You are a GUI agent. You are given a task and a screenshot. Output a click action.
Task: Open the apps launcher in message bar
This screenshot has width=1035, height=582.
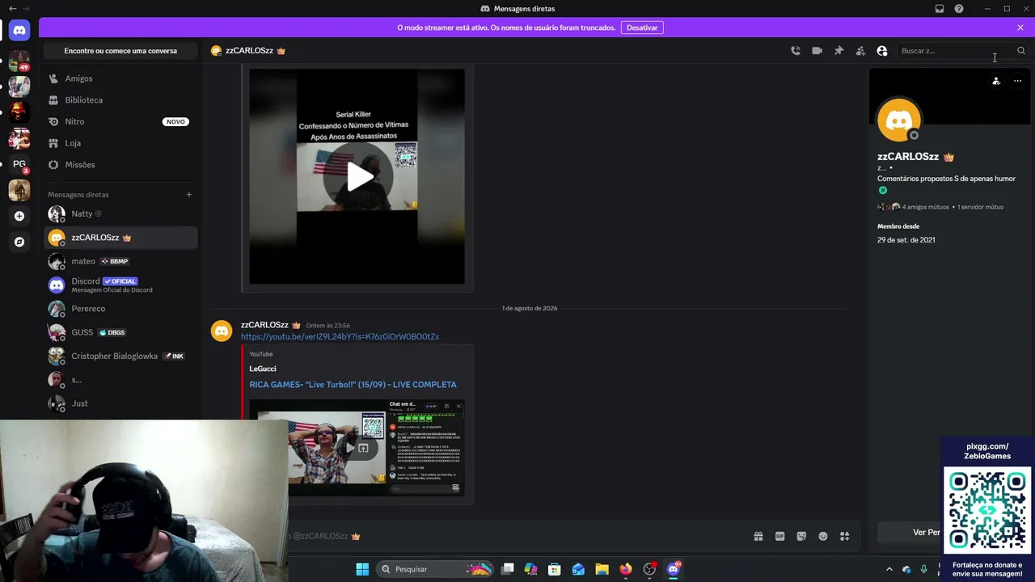(x=845, y=536)
